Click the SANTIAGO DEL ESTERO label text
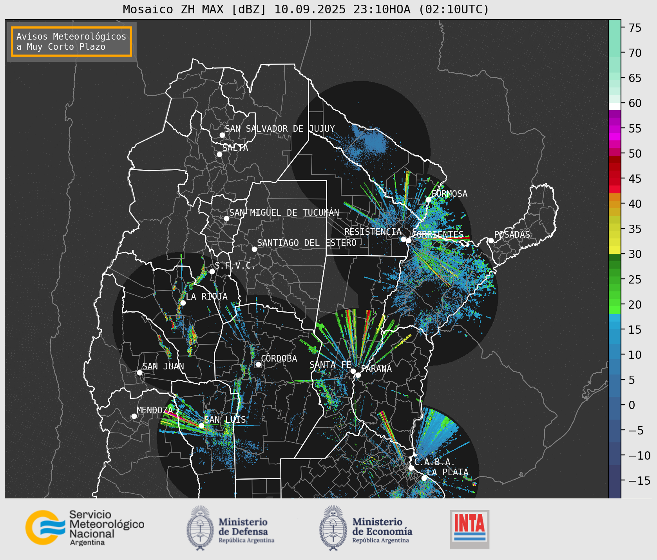 (x=307, y=243)
